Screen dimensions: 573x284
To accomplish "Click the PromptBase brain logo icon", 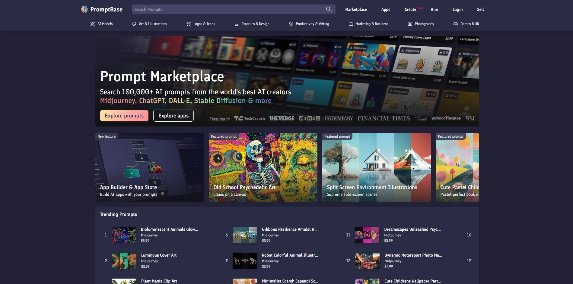I will [84, 9].
